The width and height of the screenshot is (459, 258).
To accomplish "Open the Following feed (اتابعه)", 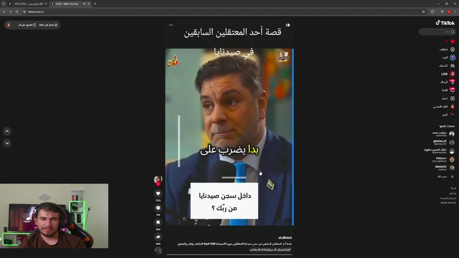I will [x=449, y=58].
